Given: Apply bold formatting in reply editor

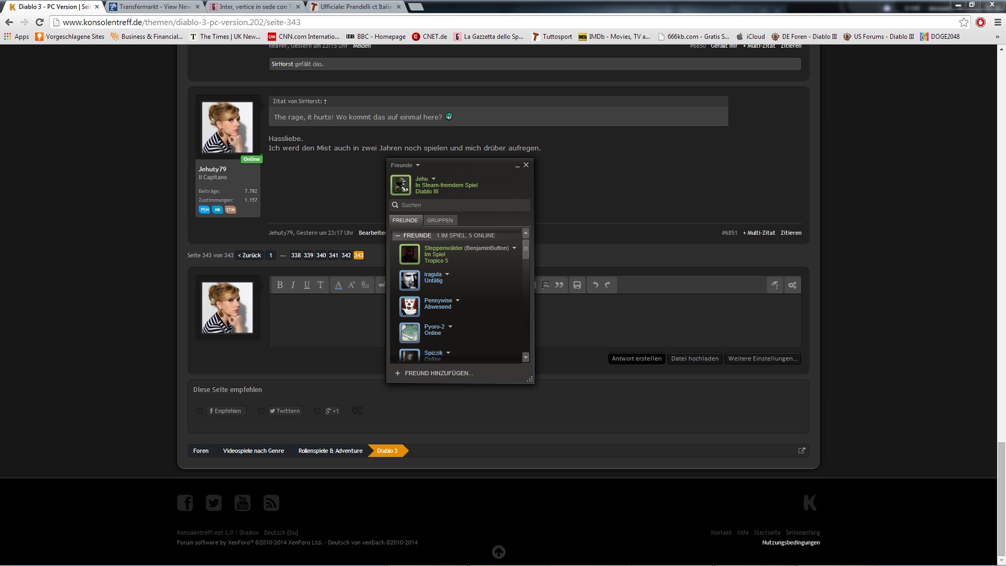Looking at the screenshot, I should 280,285.
